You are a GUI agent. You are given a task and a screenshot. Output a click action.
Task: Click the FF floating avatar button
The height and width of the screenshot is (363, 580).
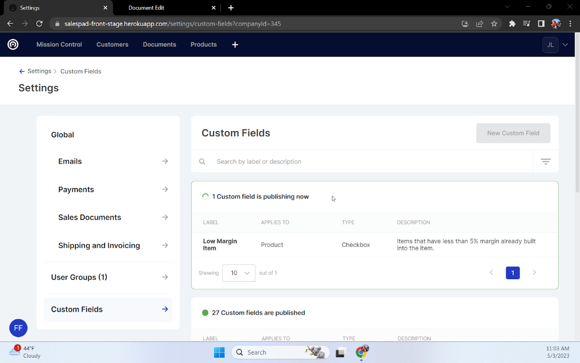[x=18, y=328]
